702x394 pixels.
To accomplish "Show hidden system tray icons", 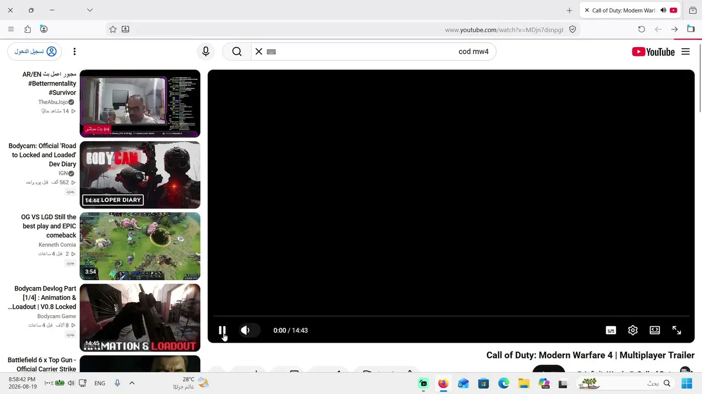I will (x=132, y=383).
